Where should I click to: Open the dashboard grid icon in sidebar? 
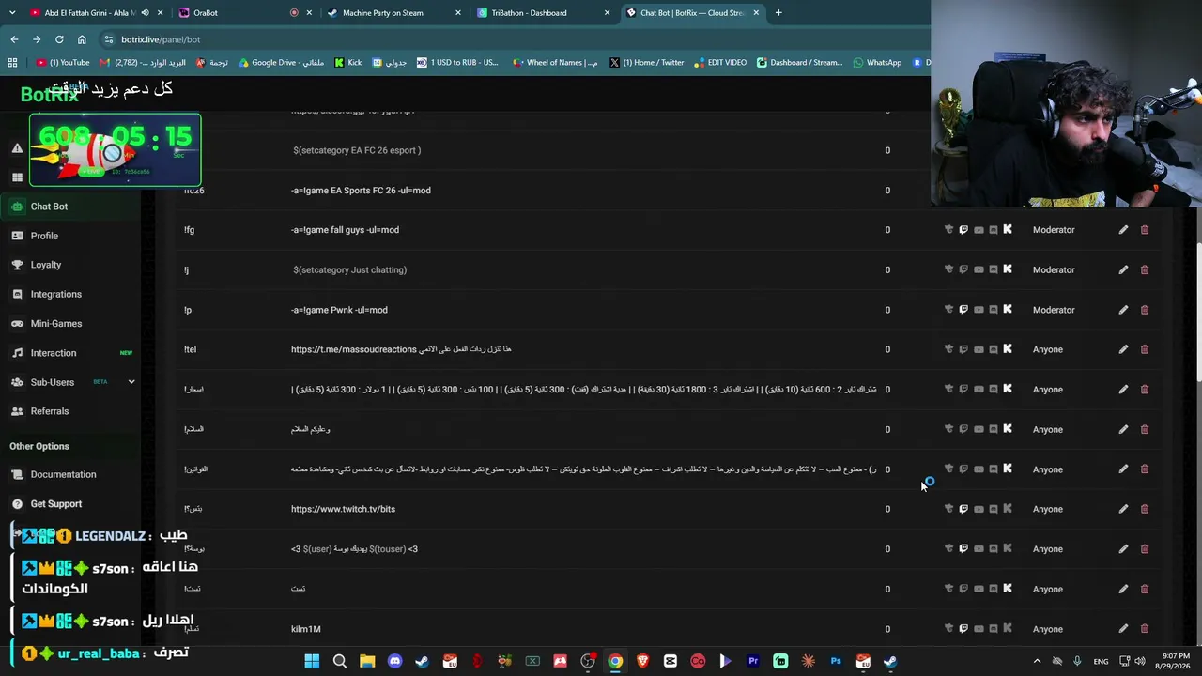[17, 177]
